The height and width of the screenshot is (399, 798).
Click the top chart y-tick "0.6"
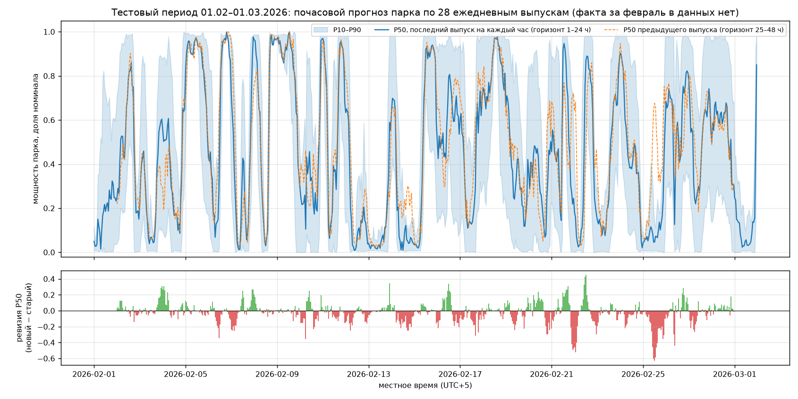50,120
